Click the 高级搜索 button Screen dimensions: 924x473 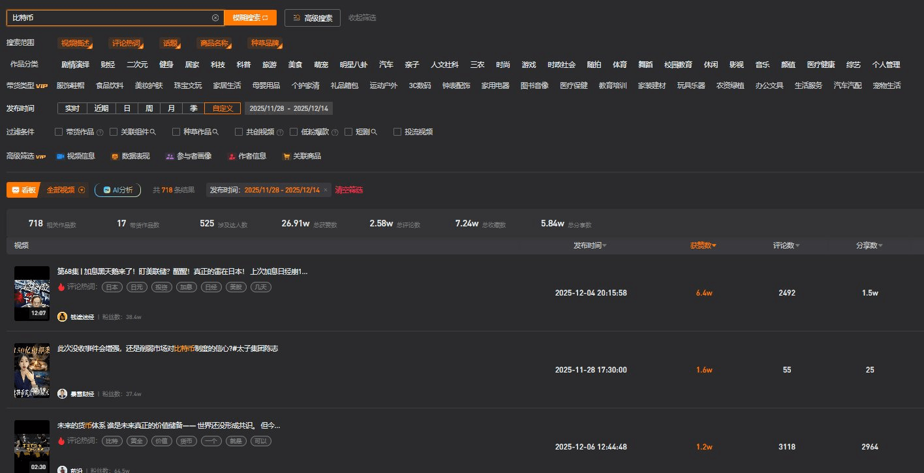[x=313, y=18]
